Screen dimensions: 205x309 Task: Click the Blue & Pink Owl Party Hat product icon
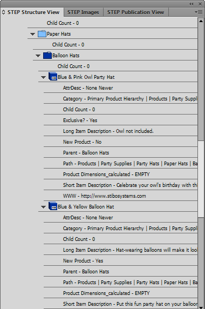[x=53, y=77]
